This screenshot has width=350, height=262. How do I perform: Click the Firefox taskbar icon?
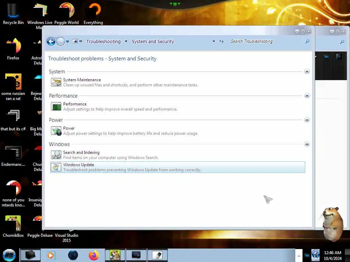click(x=94, y=255)
